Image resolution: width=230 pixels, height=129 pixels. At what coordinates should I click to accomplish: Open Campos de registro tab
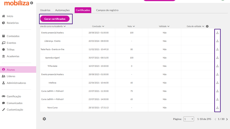pos(107,10)
